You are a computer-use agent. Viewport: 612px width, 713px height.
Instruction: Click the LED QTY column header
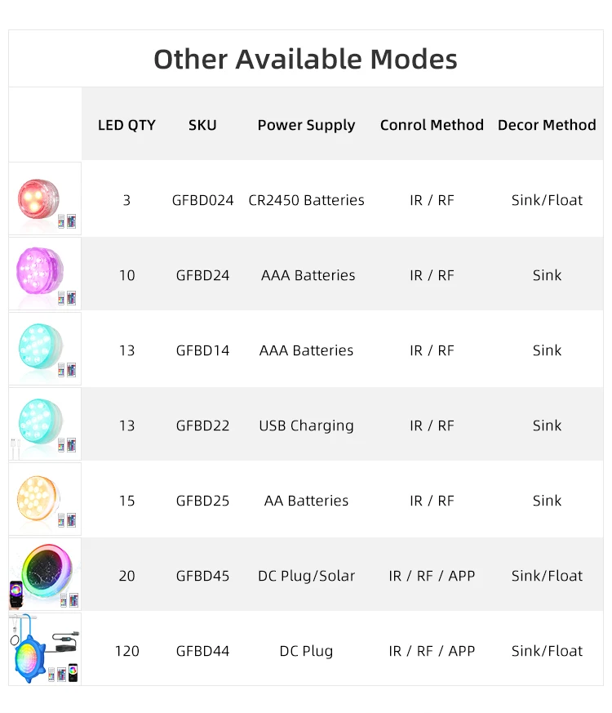click(126, 125)
